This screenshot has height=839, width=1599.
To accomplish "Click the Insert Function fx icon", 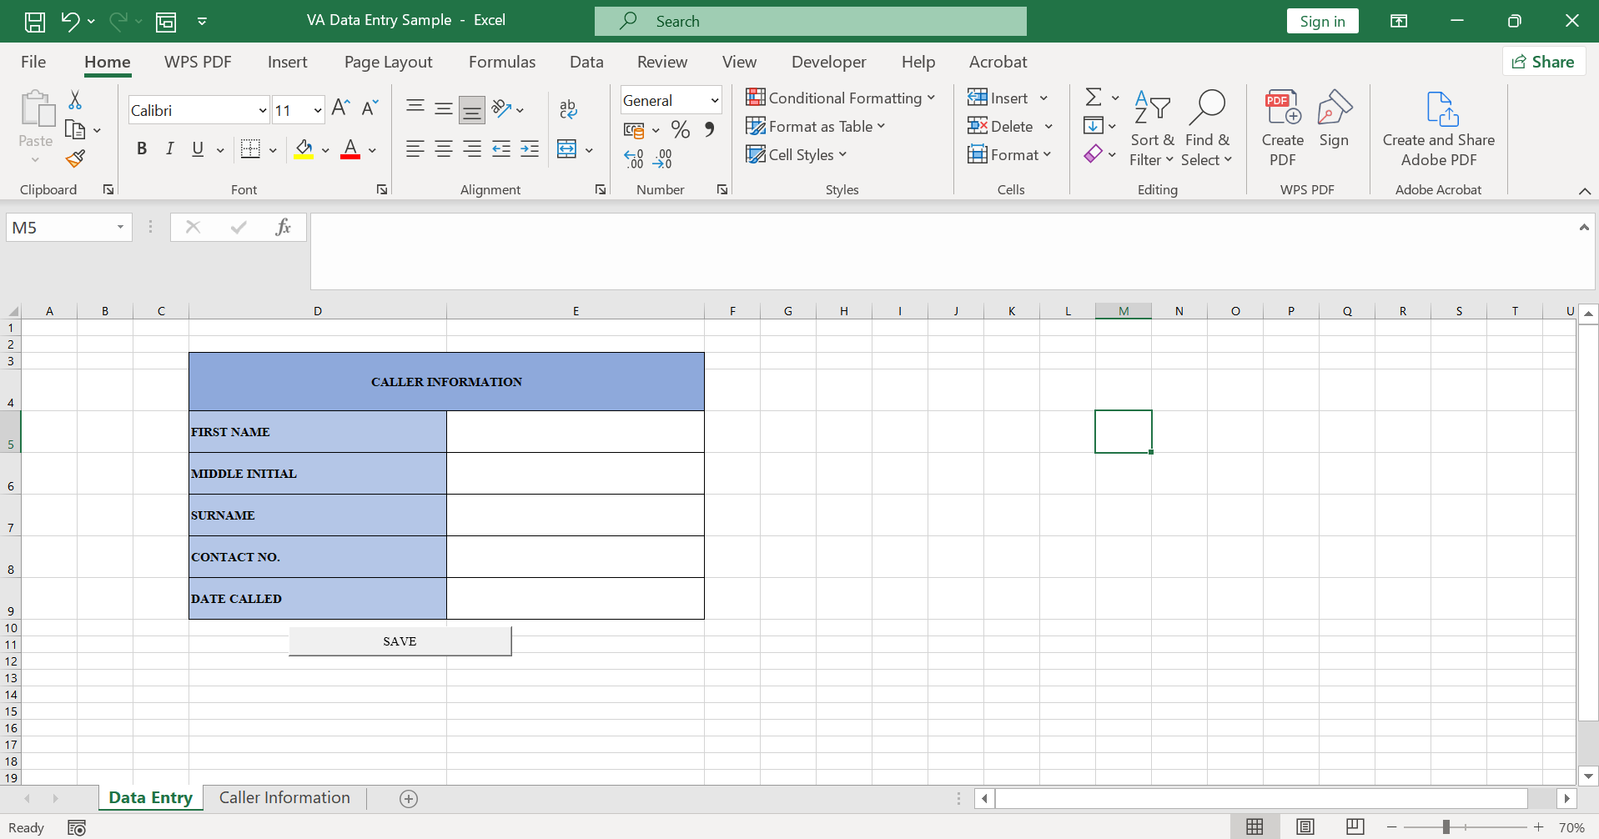I will coord(283,227).
